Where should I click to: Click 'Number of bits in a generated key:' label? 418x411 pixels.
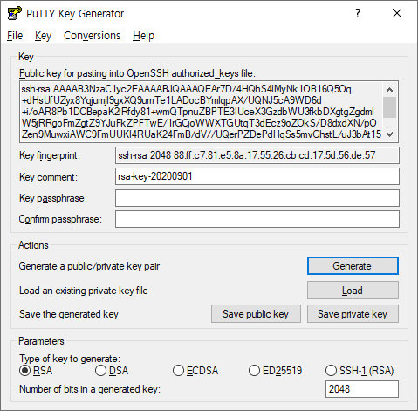90,389
